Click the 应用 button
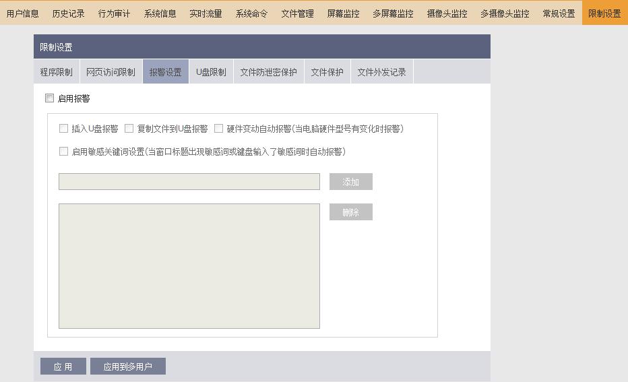Viewport: 628px width, 382px height. pyautogui.click(x=63, y=367)
